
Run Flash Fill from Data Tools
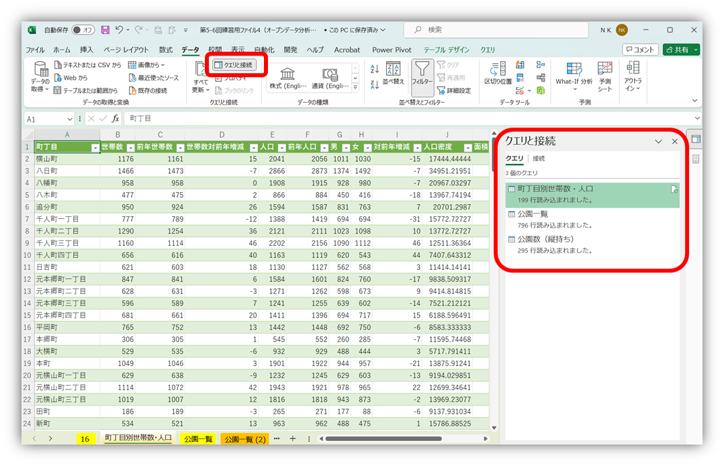(520, 64)
